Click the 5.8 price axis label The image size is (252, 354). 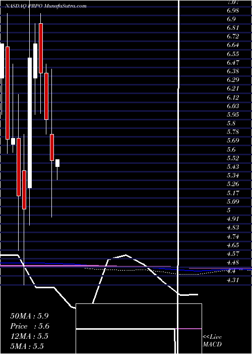[231, 123]
